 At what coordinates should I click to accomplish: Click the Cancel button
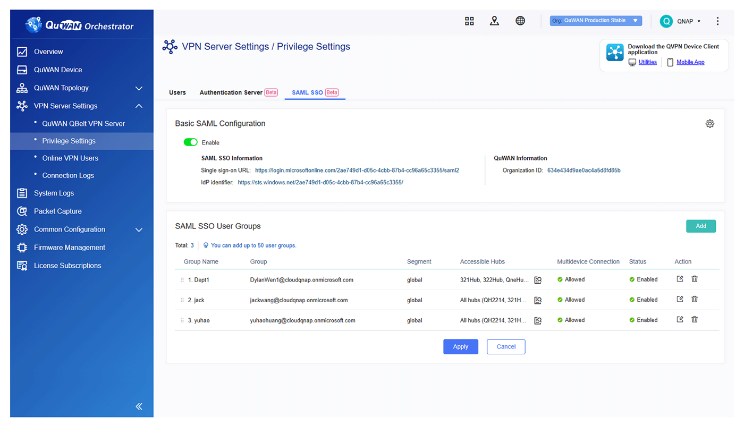tap(506, 347)
